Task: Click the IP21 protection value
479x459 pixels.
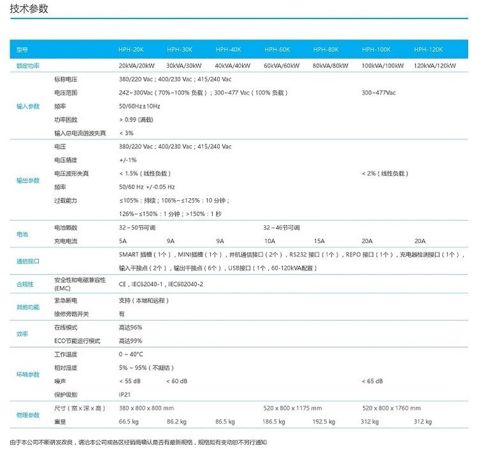Action: [125, 394]
